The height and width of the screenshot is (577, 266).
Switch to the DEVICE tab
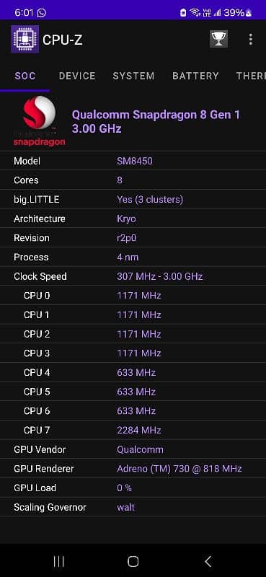click(77, 76)
